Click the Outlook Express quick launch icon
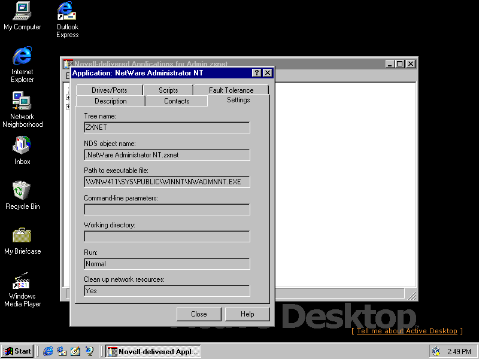479x359 pixels. point(62,351)
